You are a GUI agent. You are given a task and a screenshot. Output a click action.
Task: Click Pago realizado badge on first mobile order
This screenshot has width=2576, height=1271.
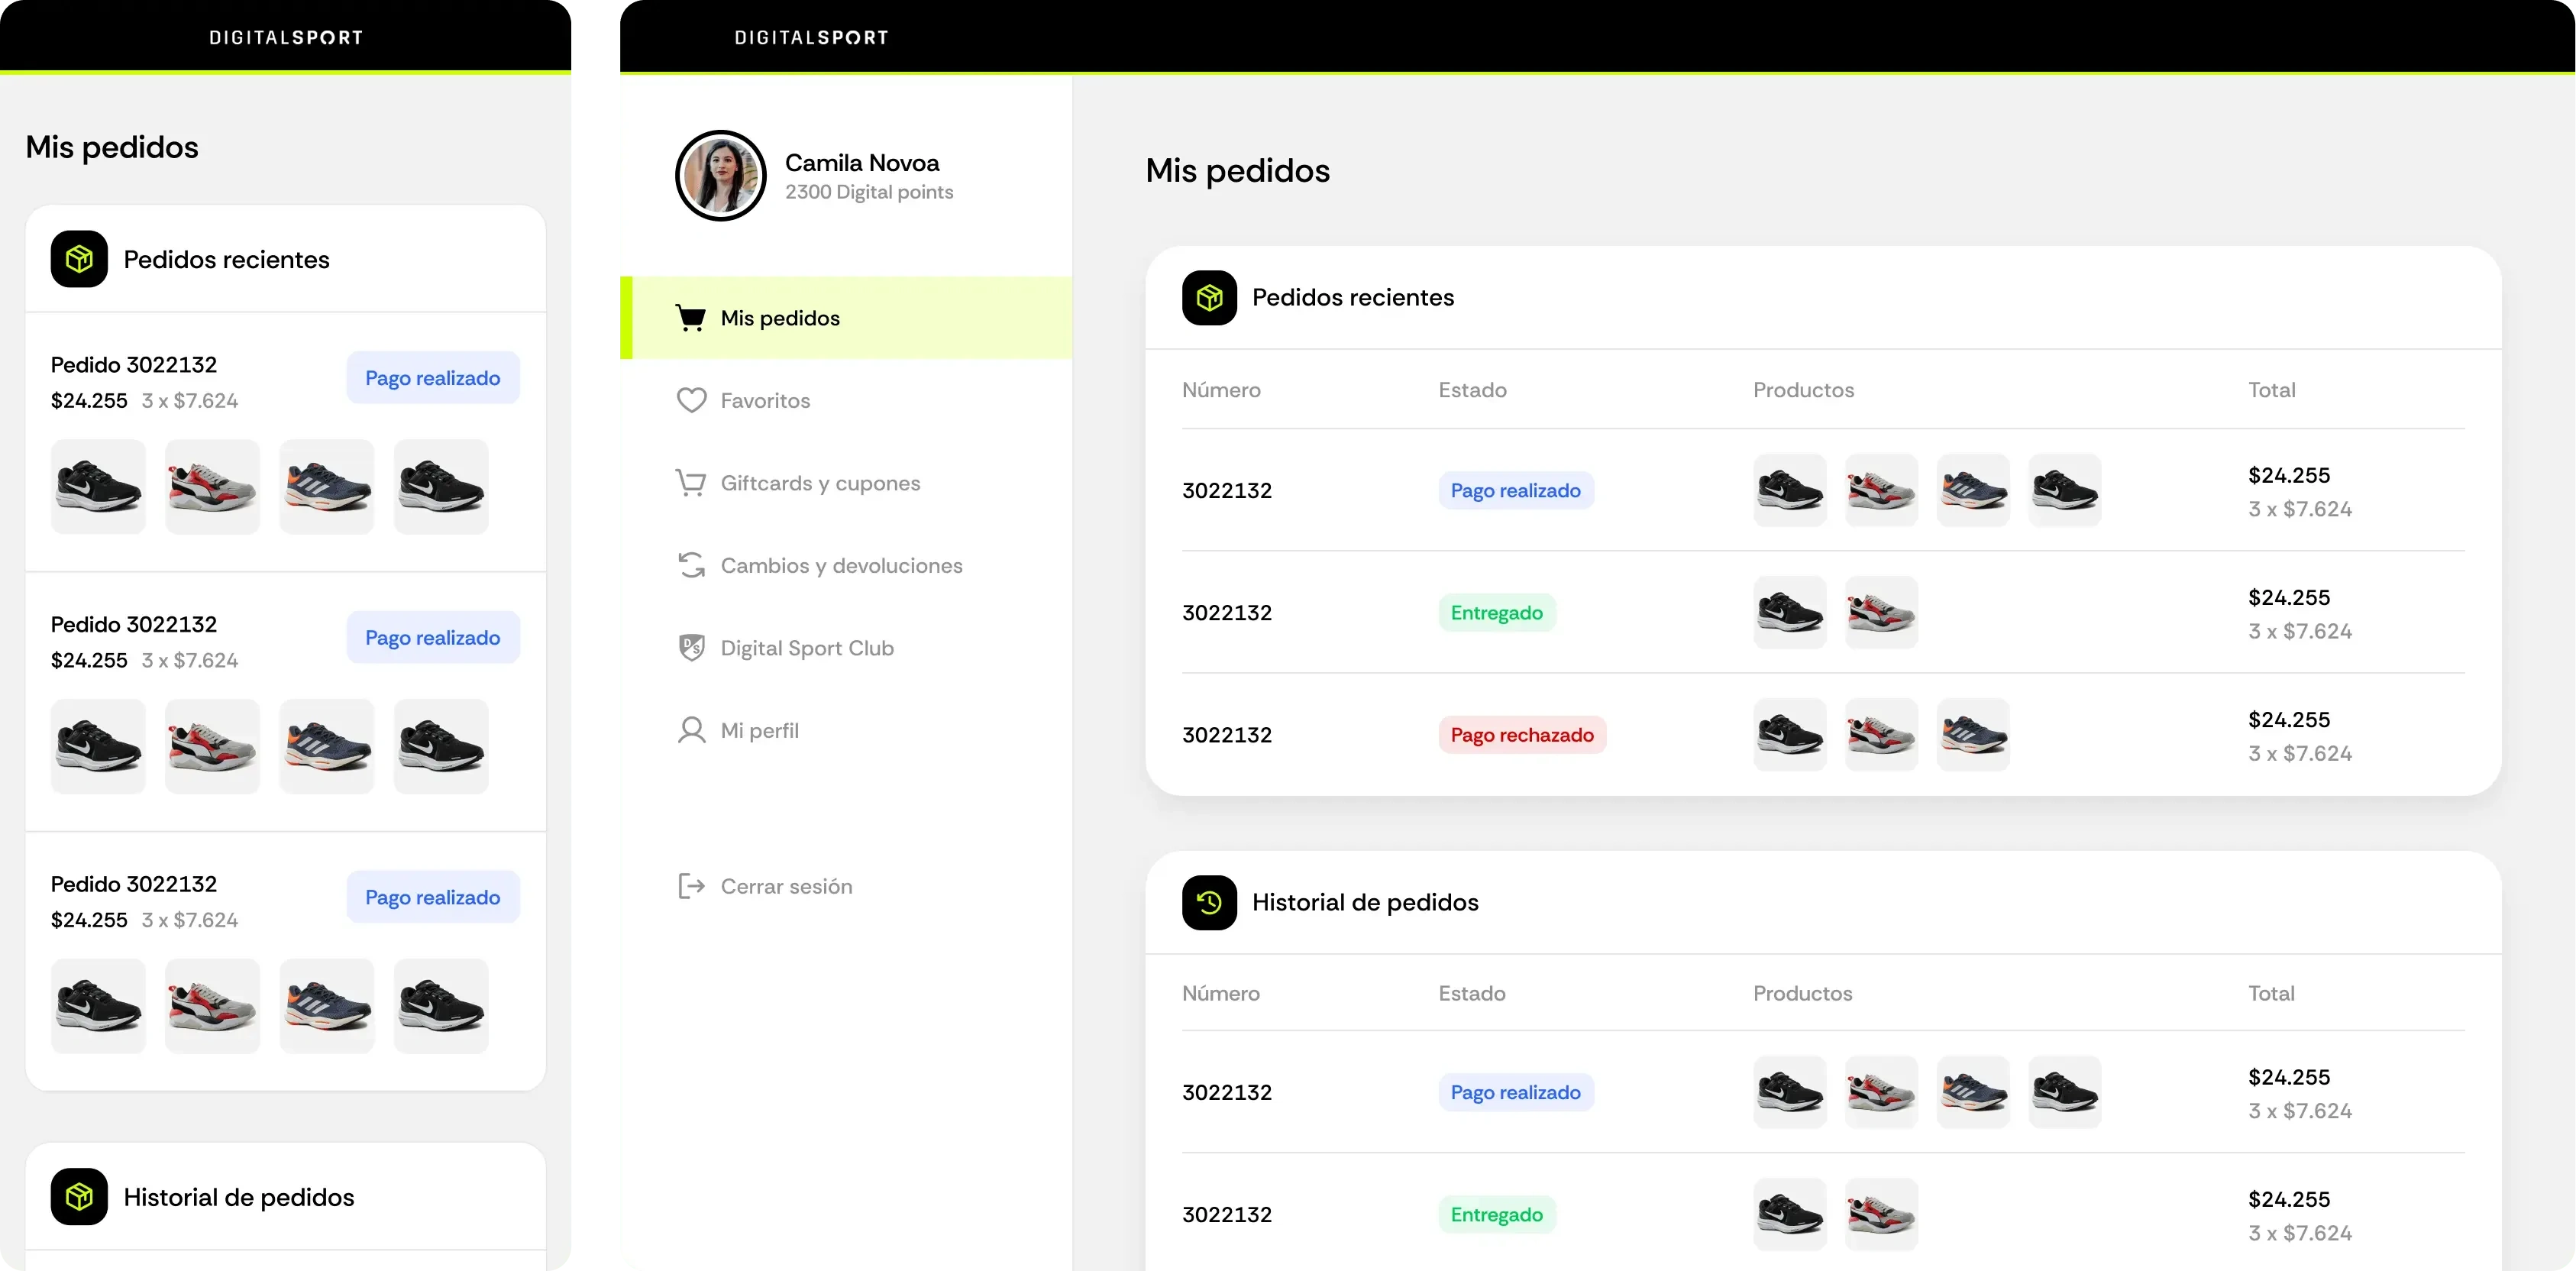tap(432, 378)
